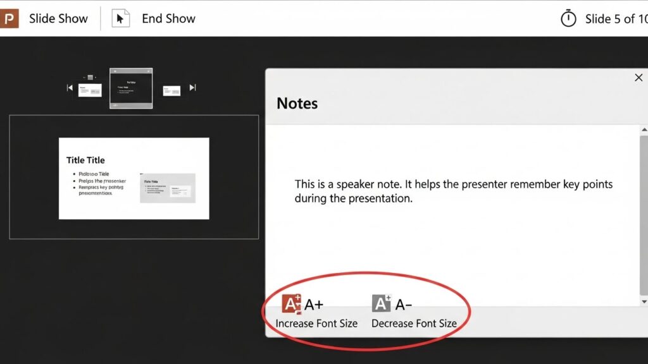Select the previous slide thumbnail in the strip
648x364 pixels.
[90, 90]
